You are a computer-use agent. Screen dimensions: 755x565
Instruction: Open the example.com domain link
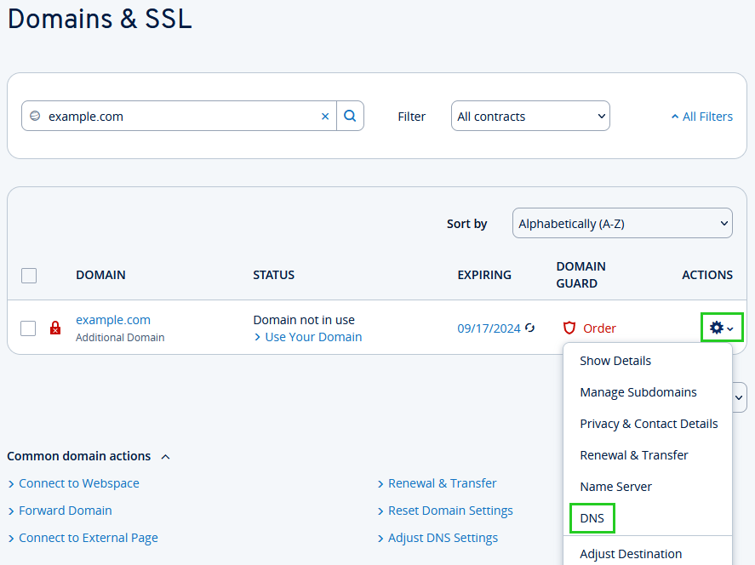(113, 320)
